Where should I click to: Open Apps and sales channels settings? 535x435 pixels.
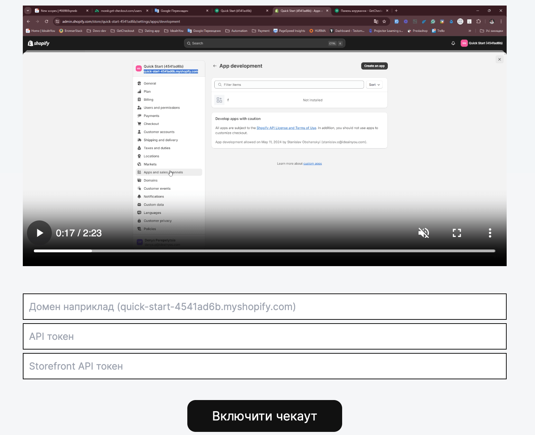pos(169,172)
